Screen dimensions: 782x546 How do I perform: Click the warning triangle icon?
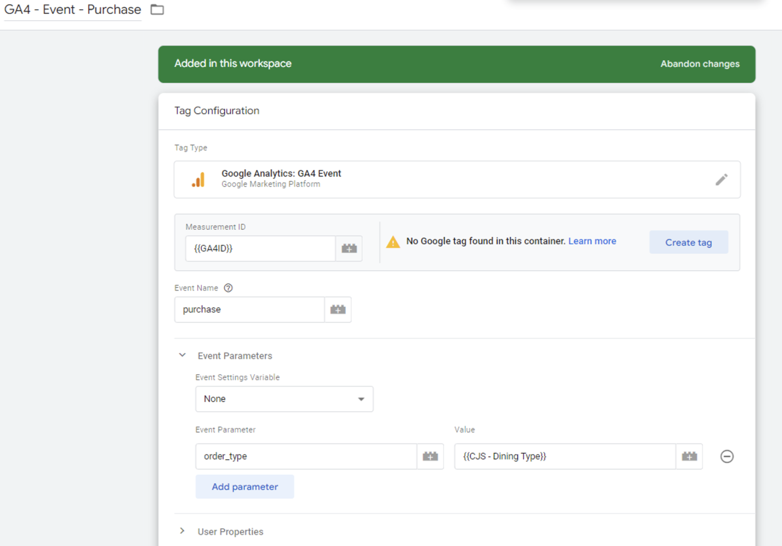tap(393, 242)
